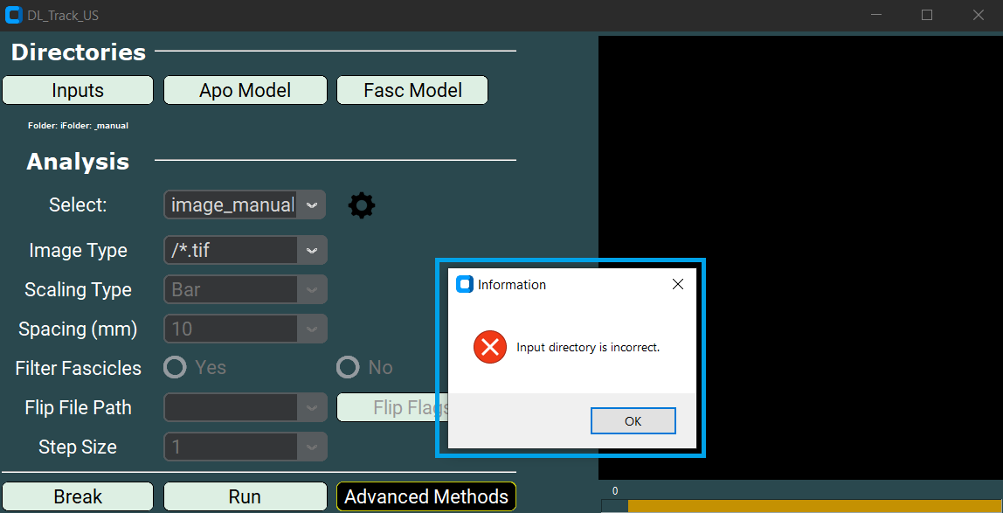Open the Flip File Path dropdown
The height and width of the screenshot is (513, 1003).
point(245,407)
